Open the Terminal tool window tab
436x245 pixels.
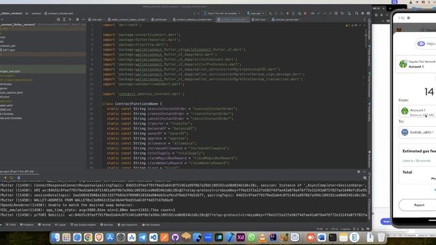click(45, 225)
